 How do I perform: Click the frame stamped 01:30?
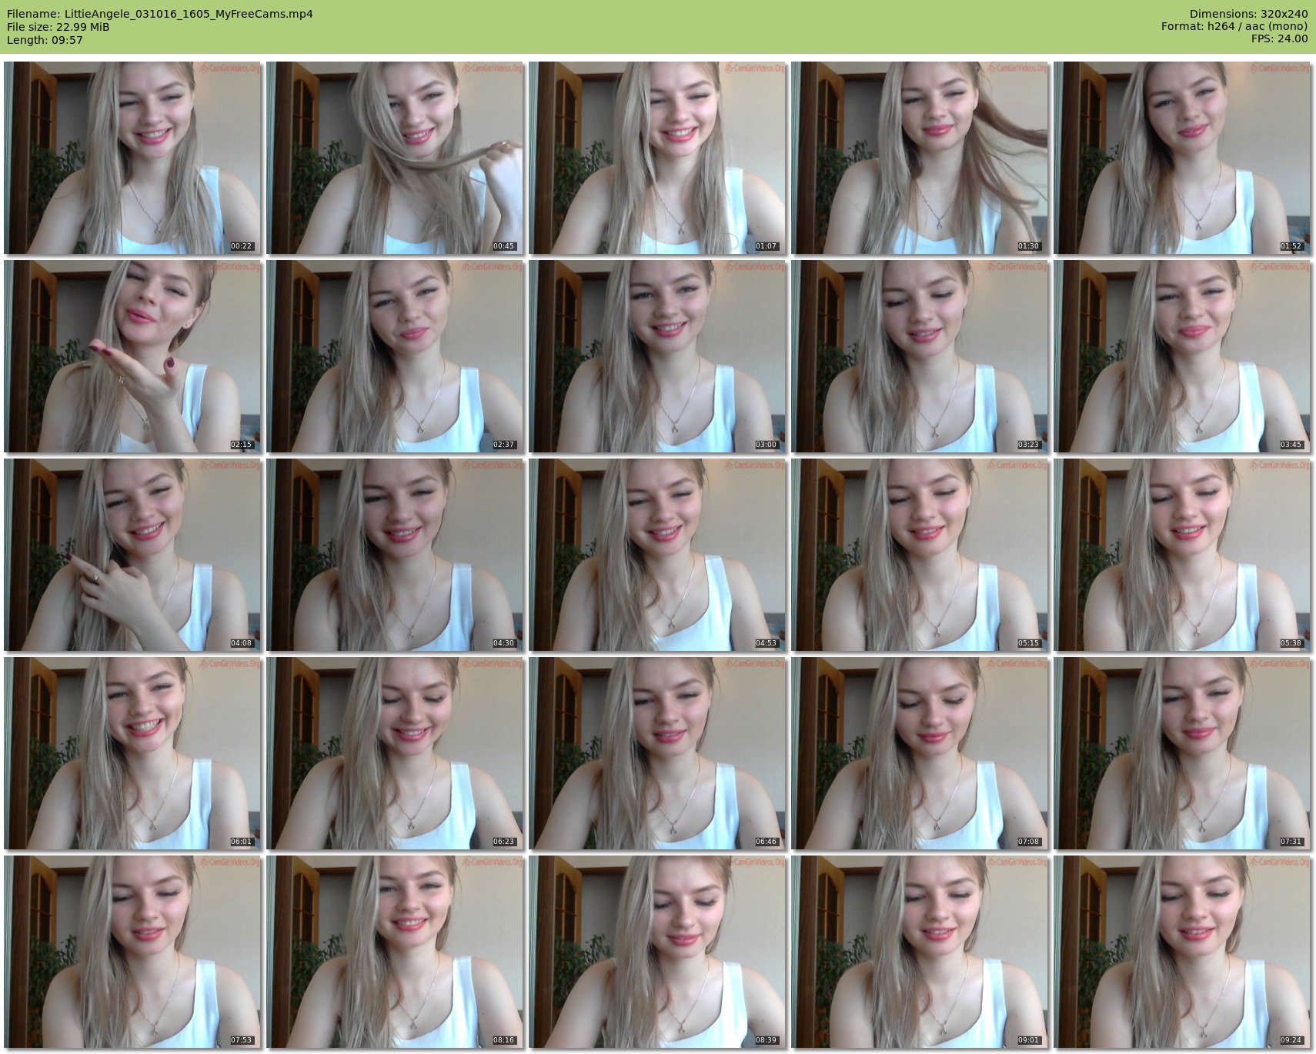[x=920, y=158]
